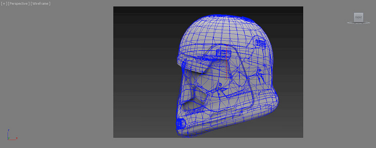Image resolution: width=376 pixels, height=148 pixels.
Task: Click the FRONT face of the ViewCube
Action: point(358,18)
